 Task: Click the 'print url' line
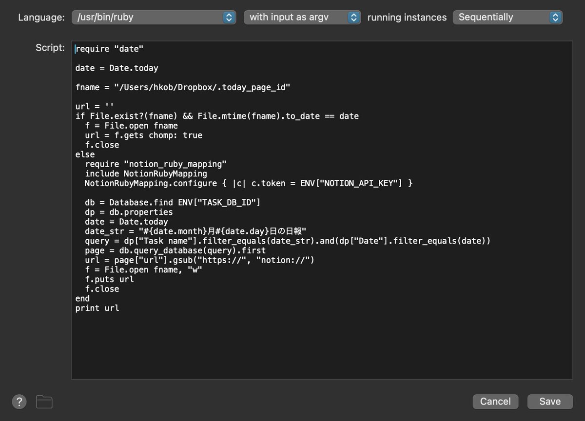pos(97,308)
